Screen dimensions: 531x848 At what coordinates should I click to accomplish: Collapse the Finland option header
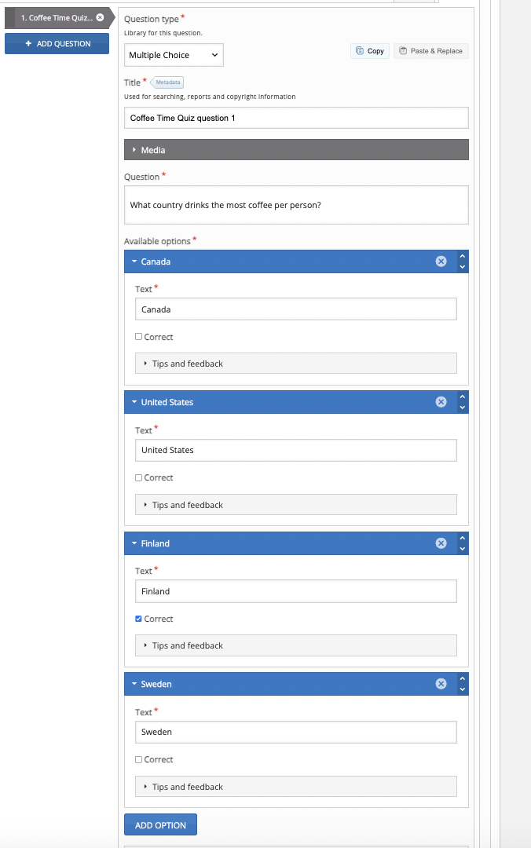coord(134,543)
